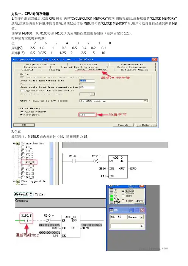Click the Integer function folder icon
Screen dimensions: 188x266
coord(18,144)
